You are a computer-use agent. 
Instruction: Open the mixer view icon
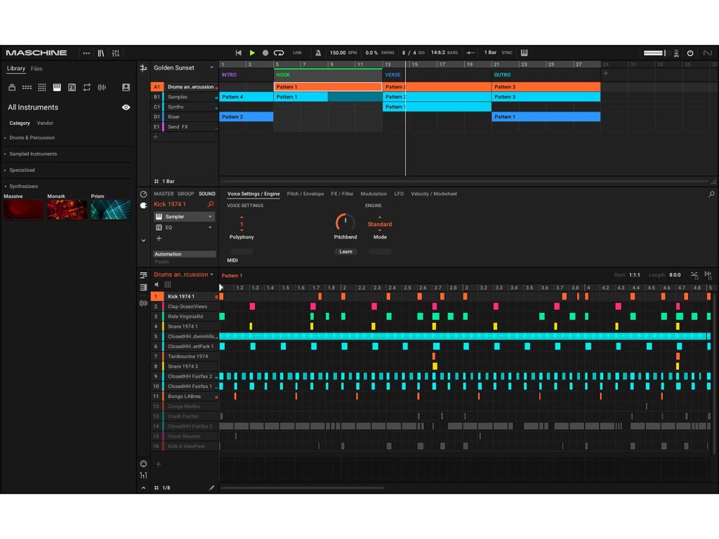116,53
